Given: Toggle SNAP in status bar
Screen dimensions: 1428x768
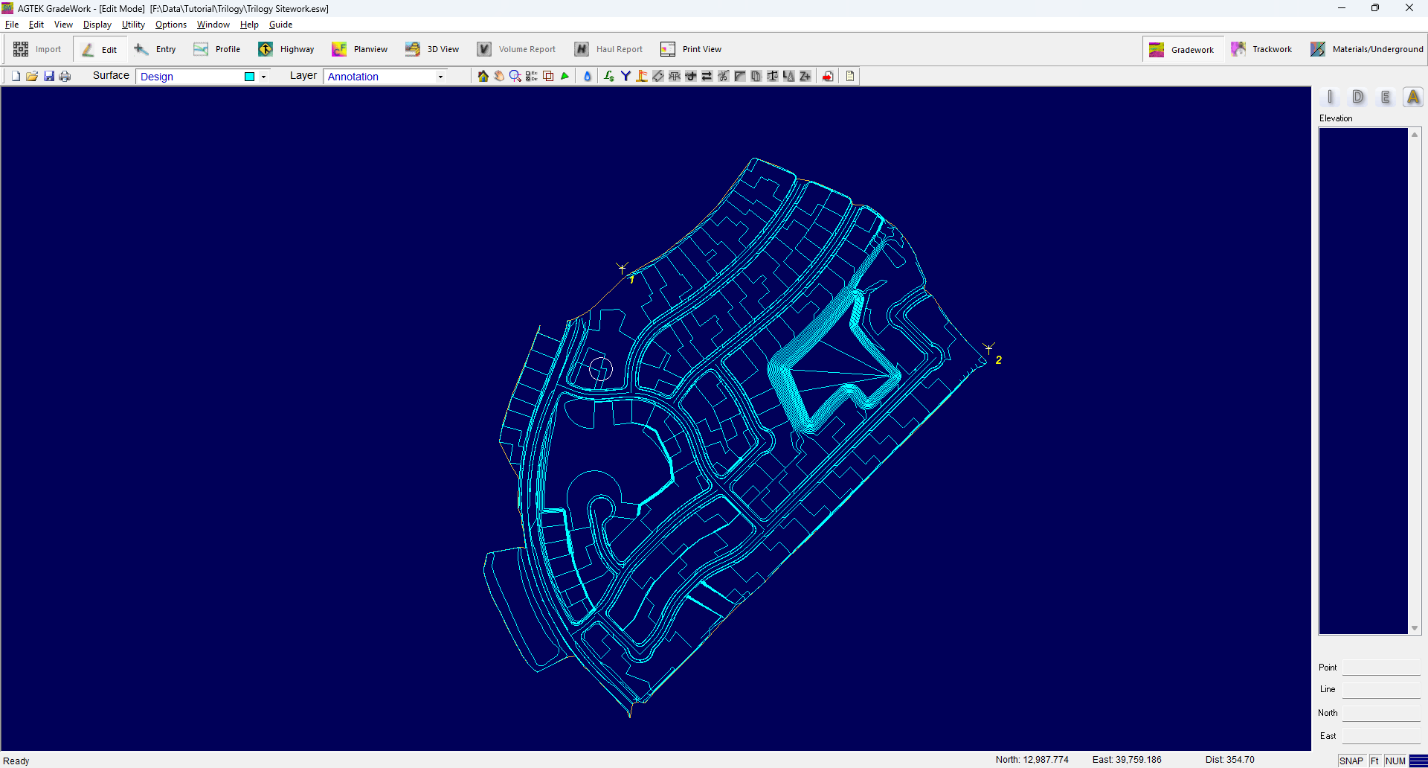Looking at the screenshot, I should coord(1351,761).
